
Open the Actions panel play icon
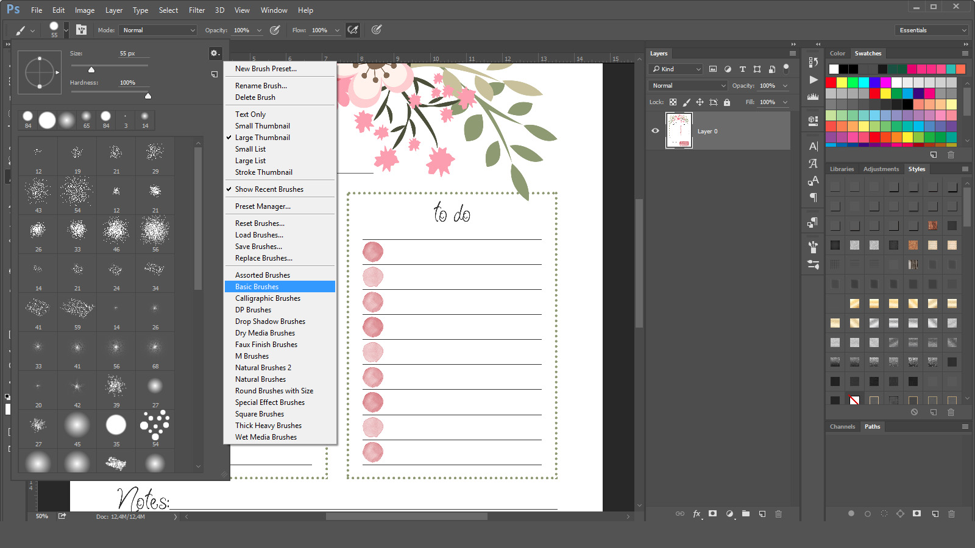pos(813,80)
